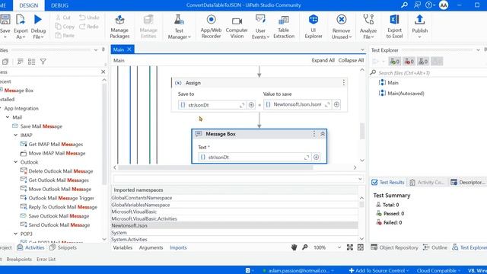Clear the activities search box

pyautogui.click(x=103, y=72)
